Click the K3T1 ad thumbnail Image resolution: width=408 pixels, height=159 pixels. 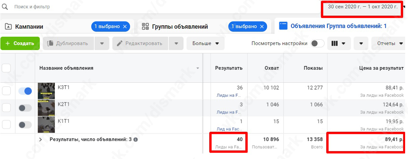point(46,91)
